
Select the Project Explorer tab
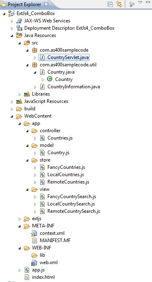tap(24, 4)
